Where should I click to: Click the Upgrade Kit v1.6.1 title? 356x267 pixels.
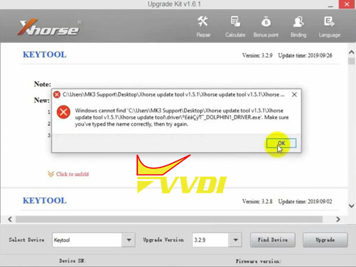[174, 4]
